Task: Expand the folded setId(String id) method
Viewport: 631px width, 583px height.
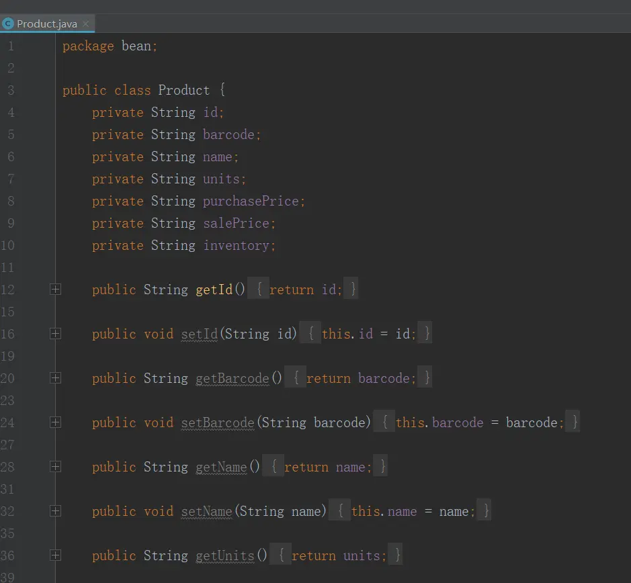Action: pyautogui.click(x=55, y=334)
